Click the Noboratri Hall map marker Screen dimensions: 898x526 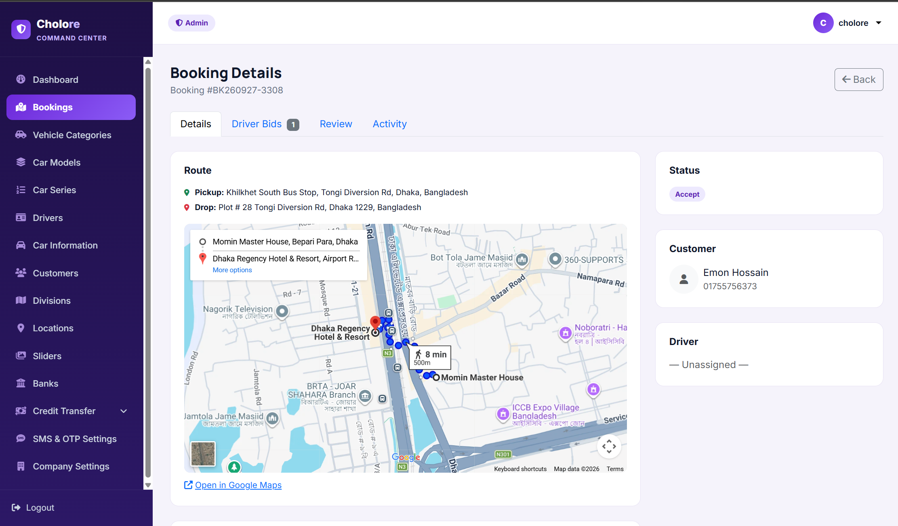pos(566,334)
